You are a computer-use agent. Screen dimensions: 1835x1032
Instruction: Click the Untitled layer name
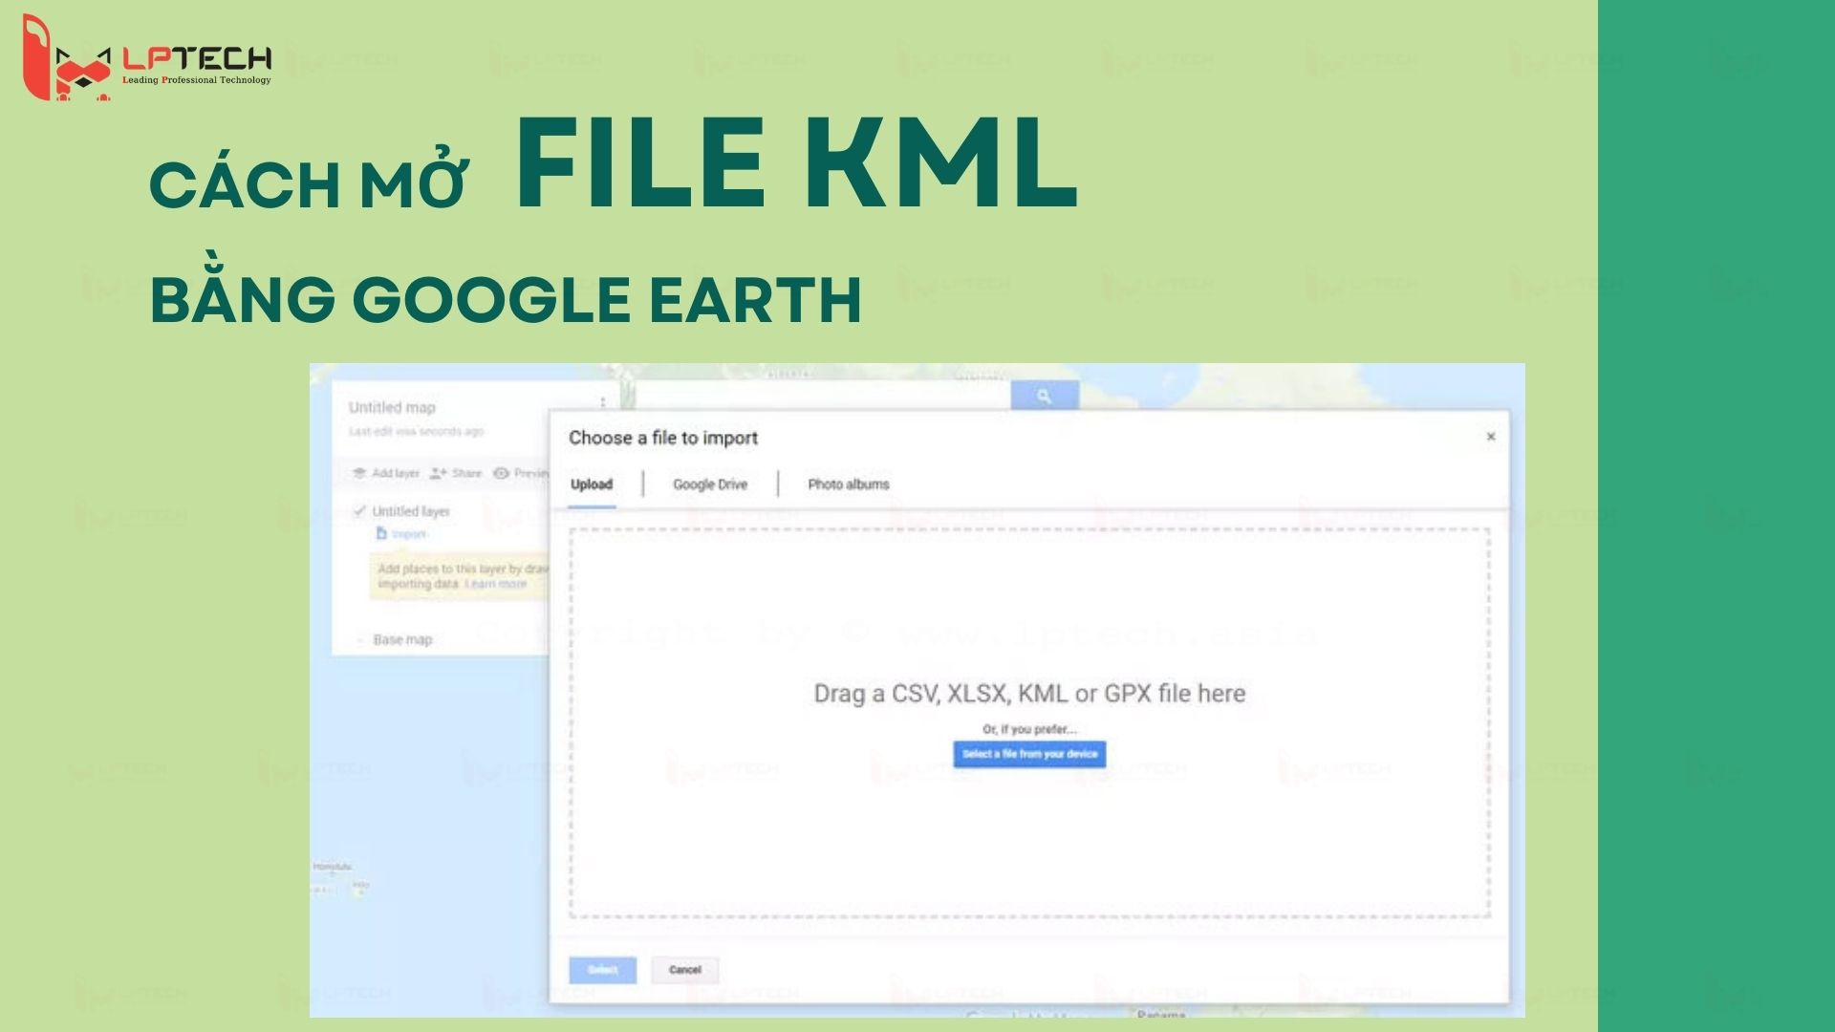click(x=411, y=511)
